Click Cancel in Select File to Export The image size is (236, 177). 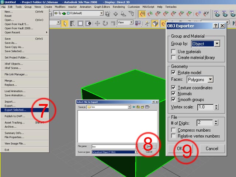[149, 152]
